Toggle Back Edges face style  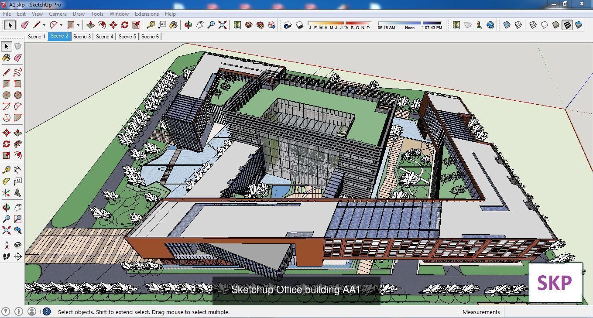(x=518, y=25)
